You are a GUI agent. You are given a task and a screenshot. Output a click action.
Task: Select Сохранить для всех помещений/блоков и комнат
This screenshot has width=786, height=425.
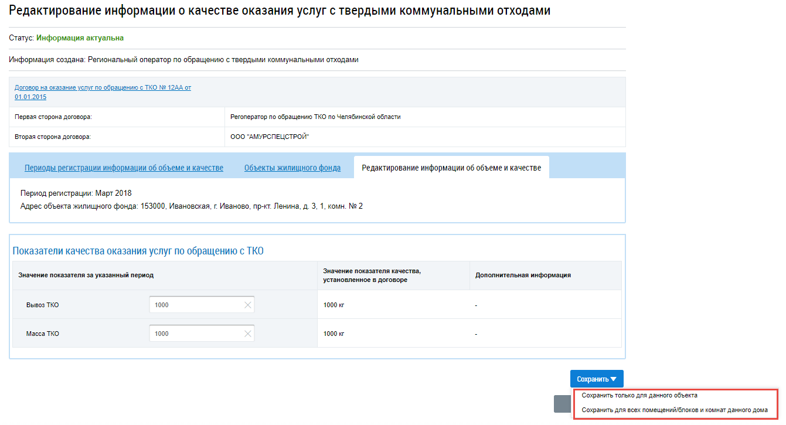675,410
